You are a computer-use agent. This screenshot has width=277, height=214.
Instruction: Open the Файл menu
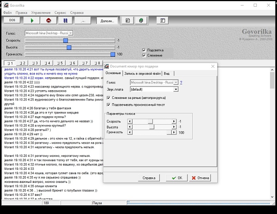(8, 13)
